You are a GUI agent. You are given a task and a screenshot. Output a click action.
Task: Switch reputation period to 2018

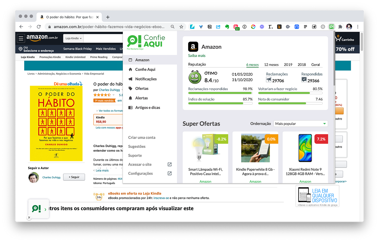302,65
